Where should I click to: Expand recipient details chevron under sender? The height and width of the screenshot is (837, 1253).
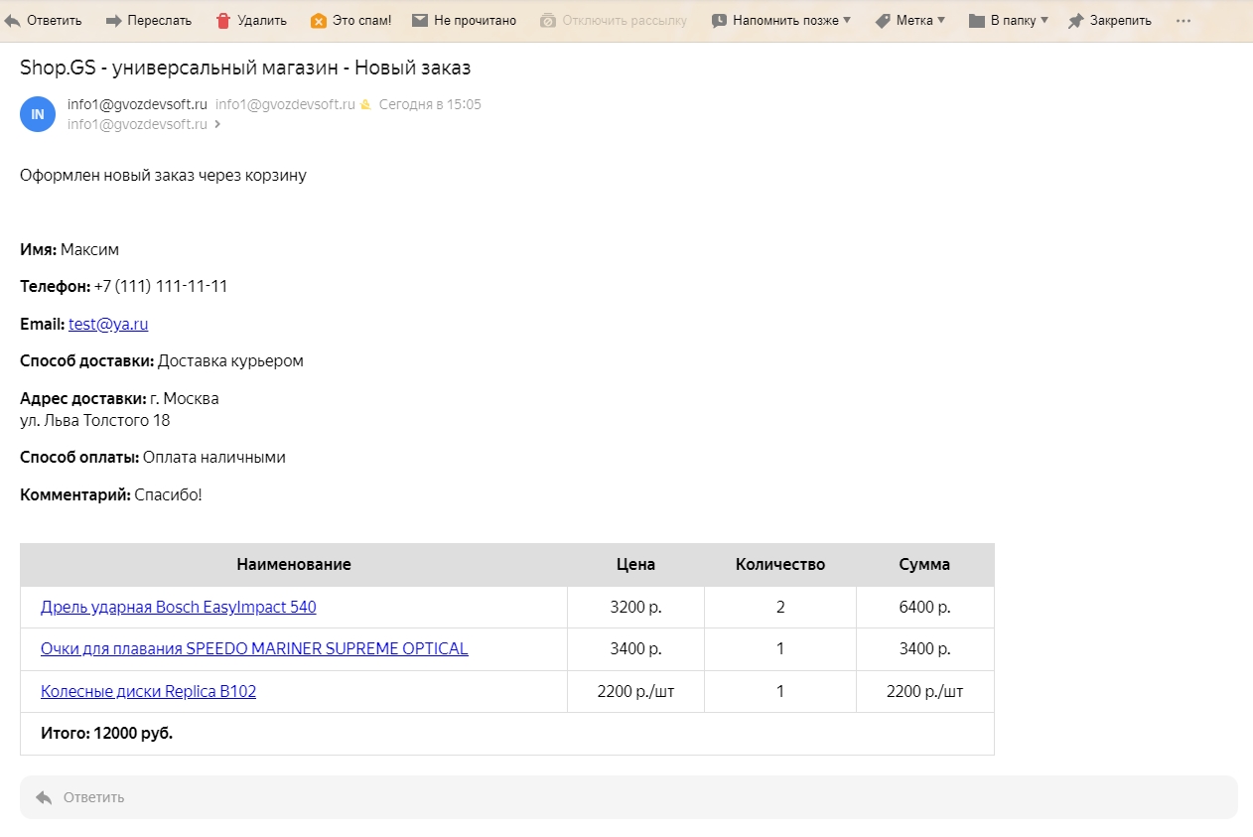pos(217,125)
